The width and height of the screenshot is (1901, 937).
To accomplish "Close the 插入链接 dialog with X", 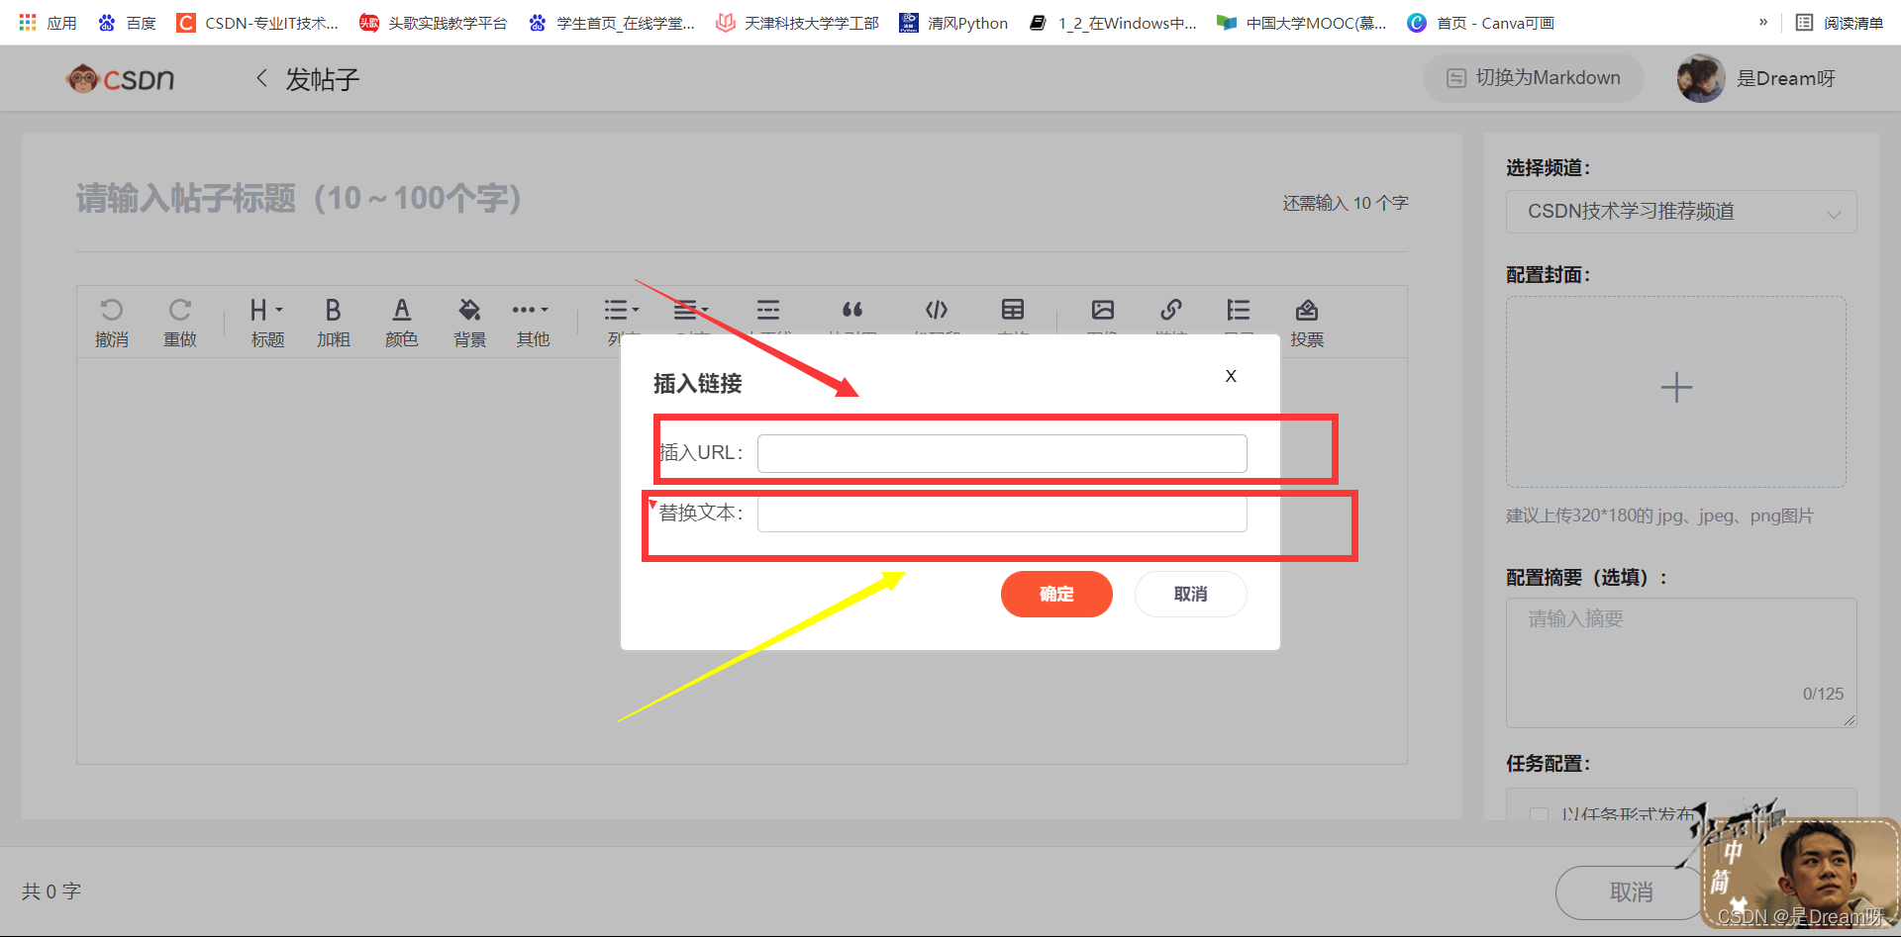I will point(1231,376).
